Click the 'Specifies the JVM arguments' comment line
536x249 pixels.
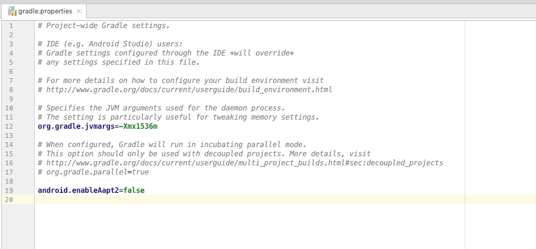pos(162,108)
